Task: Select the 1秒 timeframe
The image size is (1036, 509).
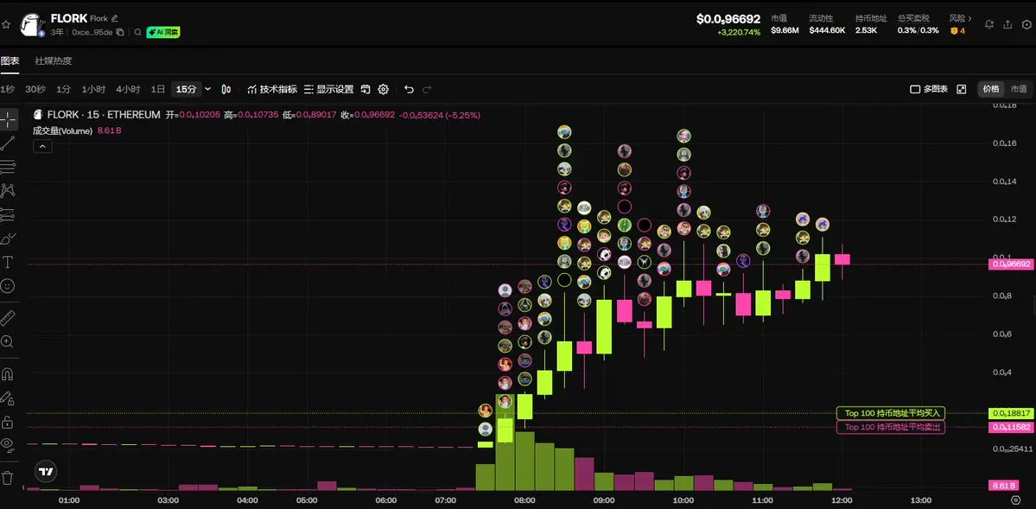Action: (x=7, y=89)
